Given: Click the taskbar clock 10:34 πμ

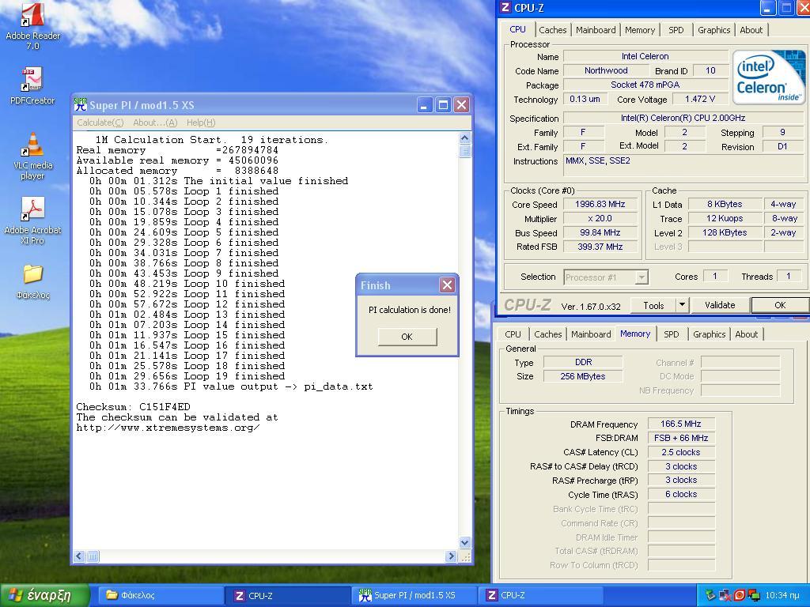Looking at the screenshot, I should pos(782,596).
